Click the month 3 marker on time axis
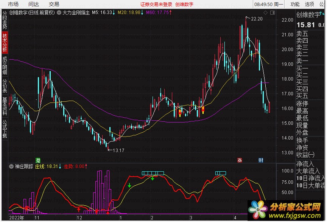The height and width of the screenshot is (222, 327). tap(191, 218)
